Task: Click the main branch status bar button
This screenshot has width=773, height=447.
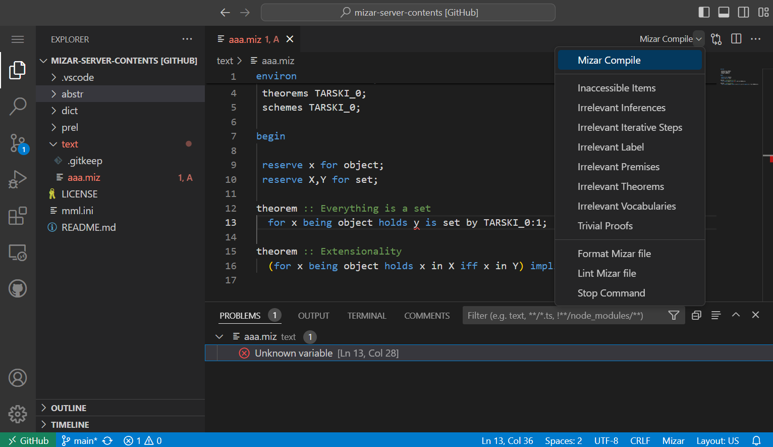Action: (x=81, y=440)
